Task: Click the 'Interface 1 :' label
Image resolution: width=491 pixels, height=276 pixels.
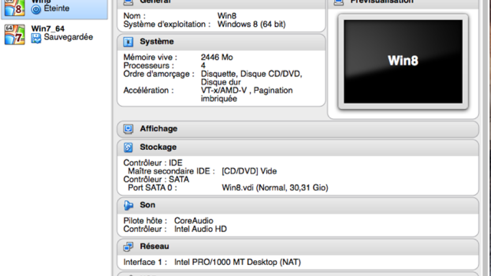Action: [x=145, y=262]
